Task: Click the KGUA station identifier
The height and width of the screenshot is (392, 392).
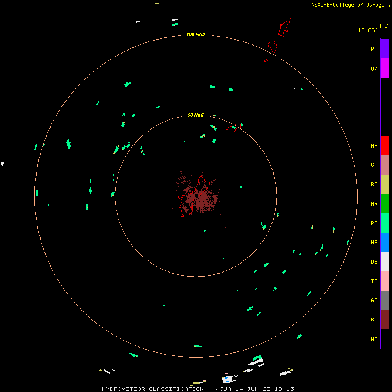Action: click(x=223, y=389)
